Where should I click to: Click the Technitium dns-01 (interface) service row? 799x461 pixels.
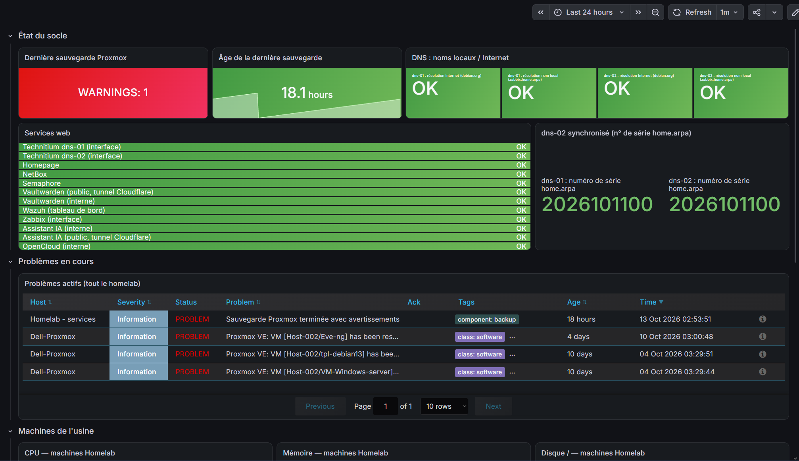coord(274,147)
